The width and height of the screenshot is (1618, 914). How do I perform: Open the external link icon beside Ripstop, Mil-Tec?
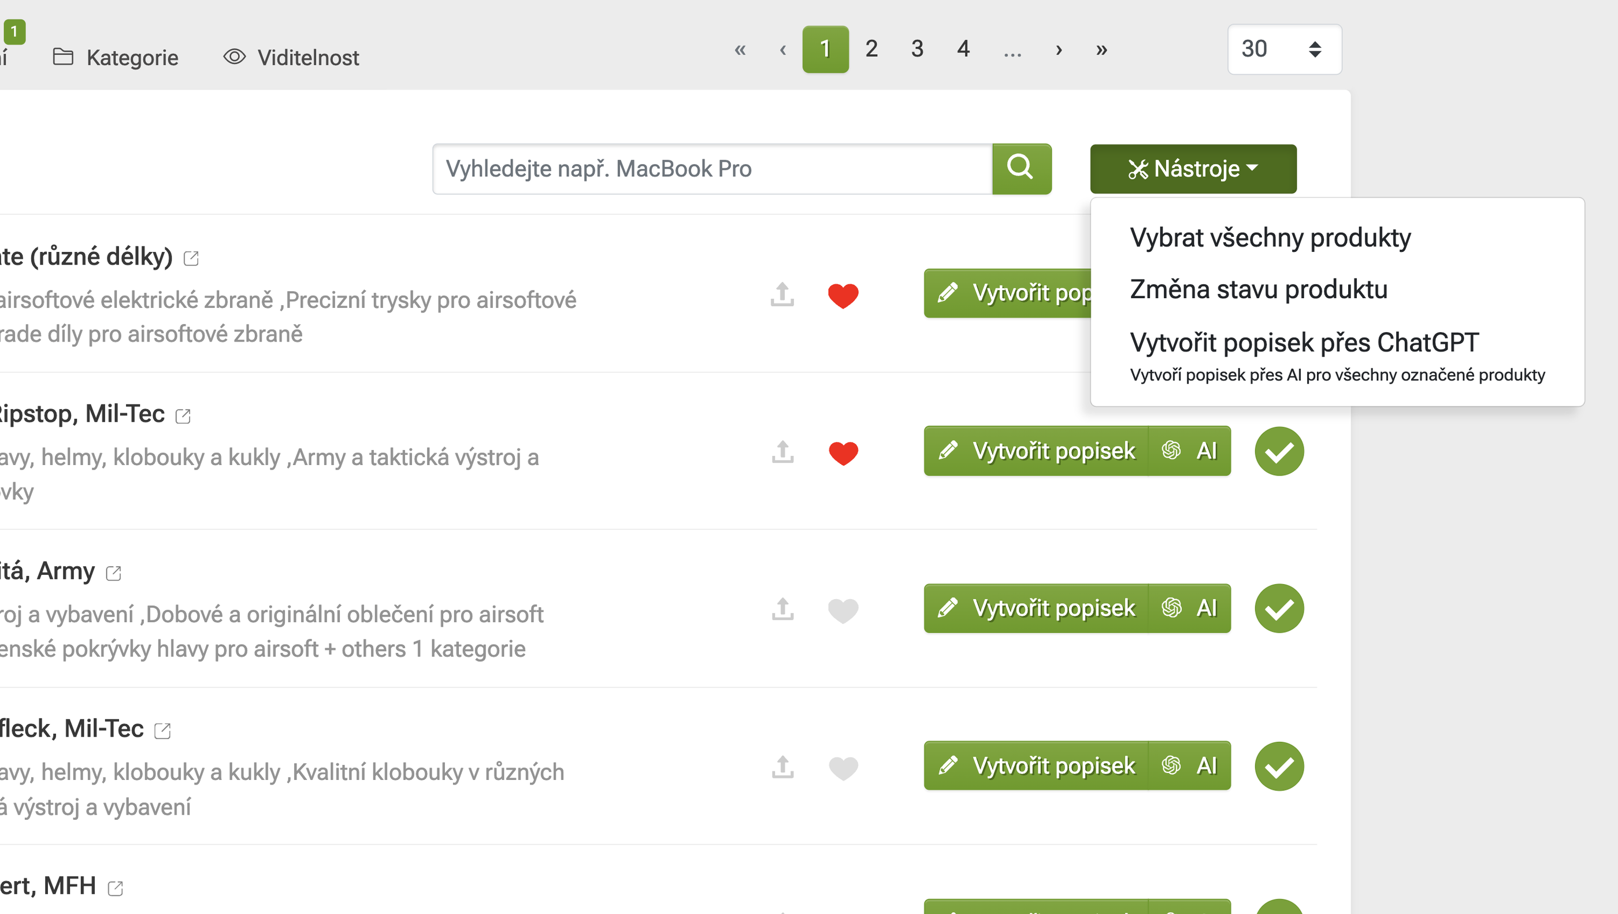click(x=183, y=416)
